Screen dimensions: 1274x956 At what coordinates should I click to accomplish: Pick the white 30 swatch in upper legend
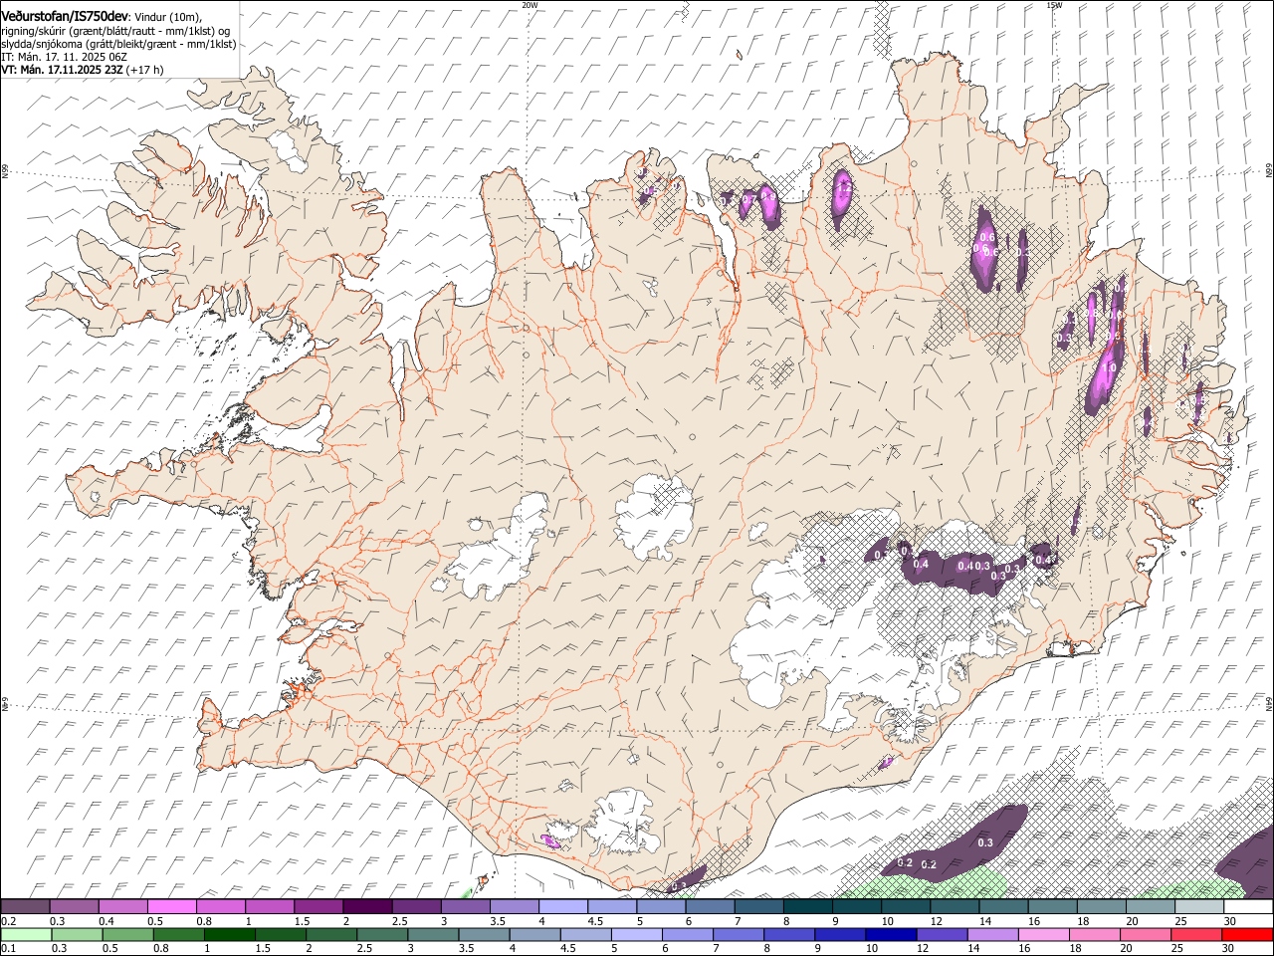[x=1249, y=907]
